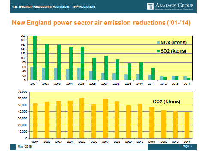The image size is (206, 154).
Task: Click the 2014 NOx bar in the top chart
Action: (x=185, y=78)
